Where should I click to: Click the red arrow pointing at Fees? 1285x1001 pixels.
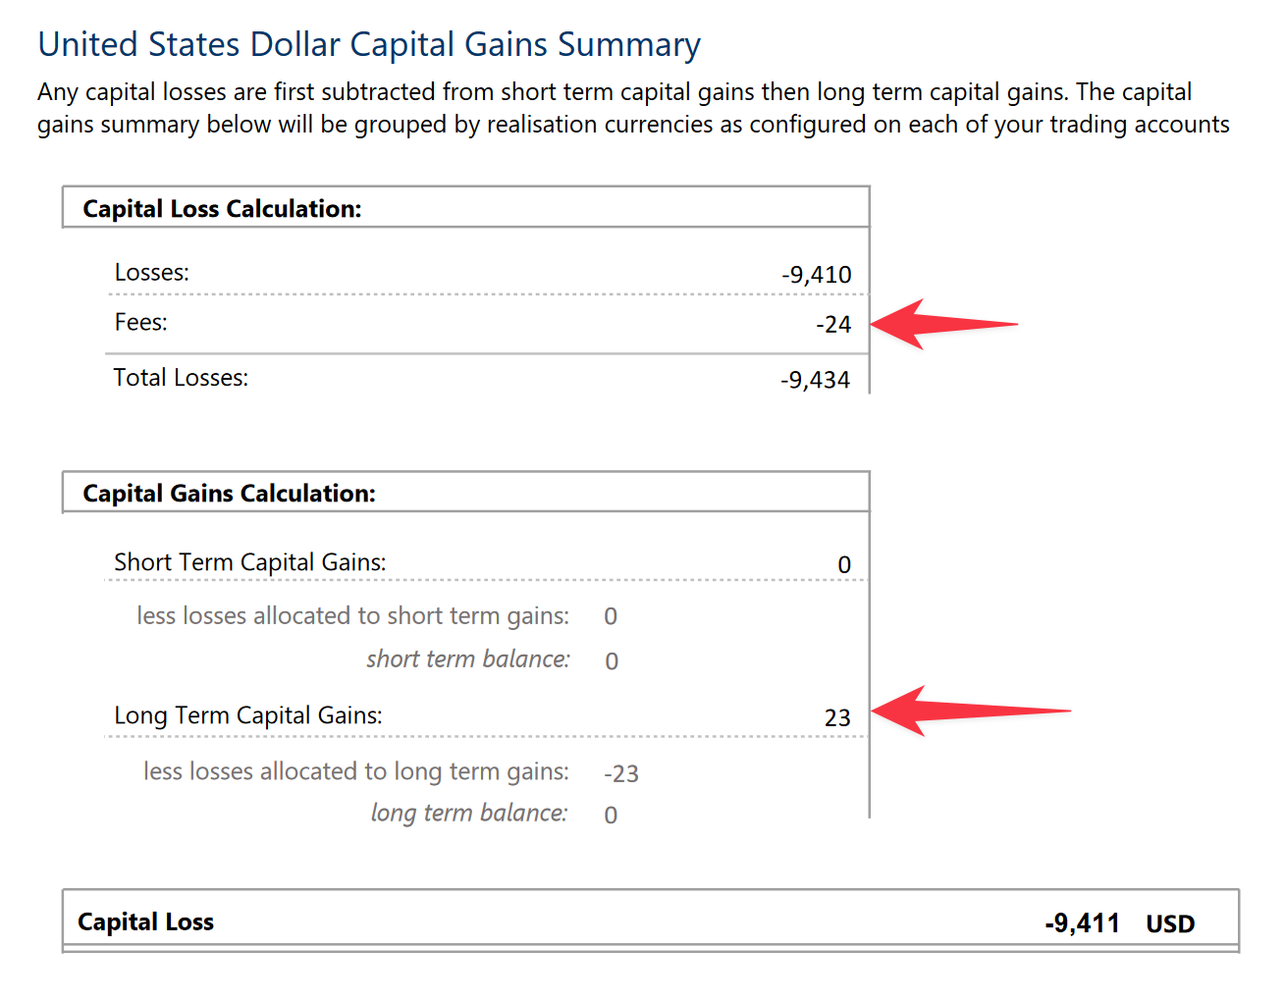click(x=943, y=325)
